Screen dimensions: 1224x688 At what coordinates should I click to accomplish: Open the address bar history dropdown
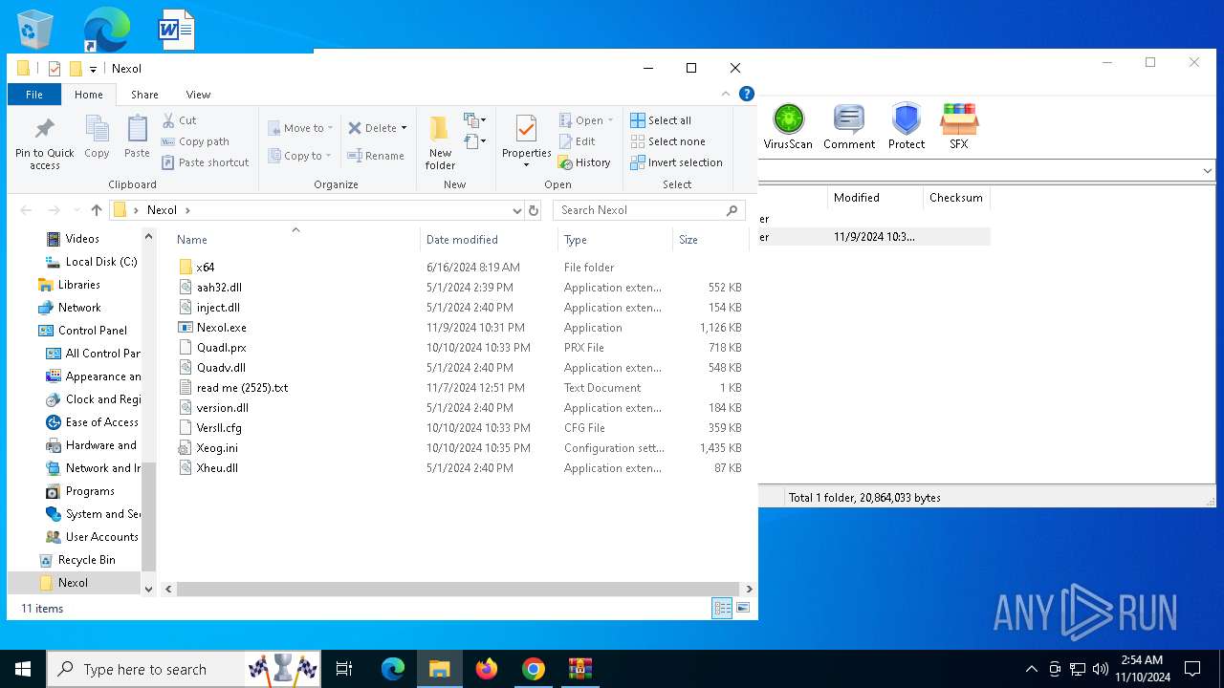(516, 210)
